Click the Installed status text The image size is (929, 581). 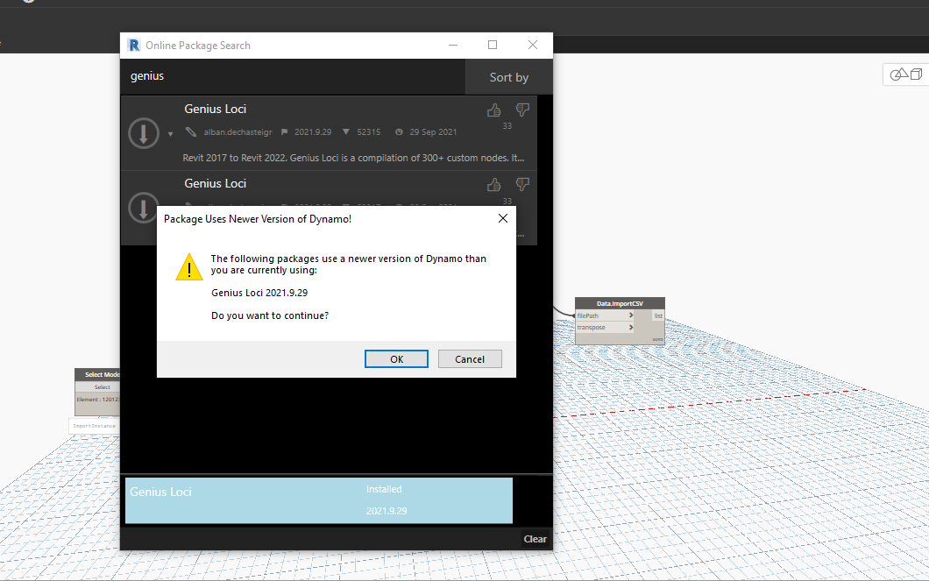[384, 489]
